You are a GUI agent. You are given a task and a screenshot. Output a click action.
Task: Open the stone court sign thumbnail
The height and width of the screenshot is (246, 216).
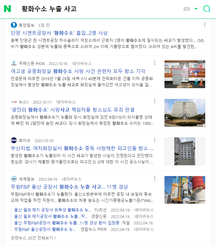185,151
